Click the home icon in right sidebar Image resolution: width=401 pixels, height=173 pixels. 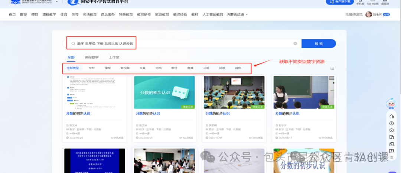click(x=391, y=117)
